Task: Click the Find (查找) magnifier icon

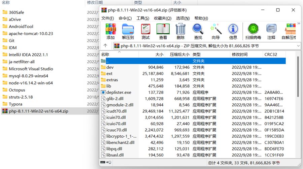Action: (x=198, y=31)
